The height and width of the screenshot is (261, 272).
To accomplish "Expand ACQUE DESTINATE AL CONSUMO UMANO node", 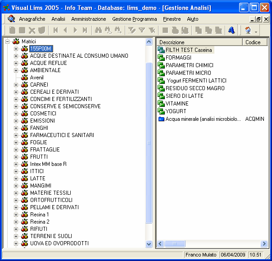I will pos(16,56).
